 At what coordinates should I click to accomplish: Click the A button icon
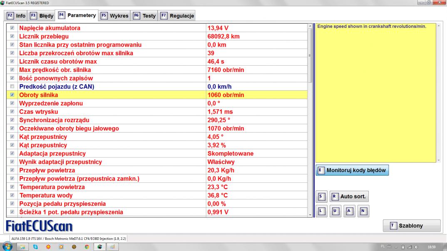click(x=349, y=211)
